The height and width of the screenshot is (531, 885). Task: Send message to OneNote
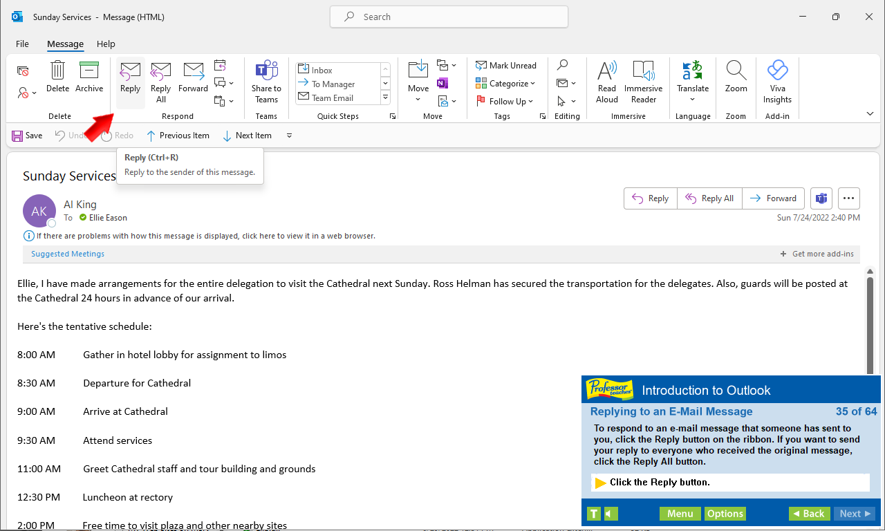click(442, 83)
